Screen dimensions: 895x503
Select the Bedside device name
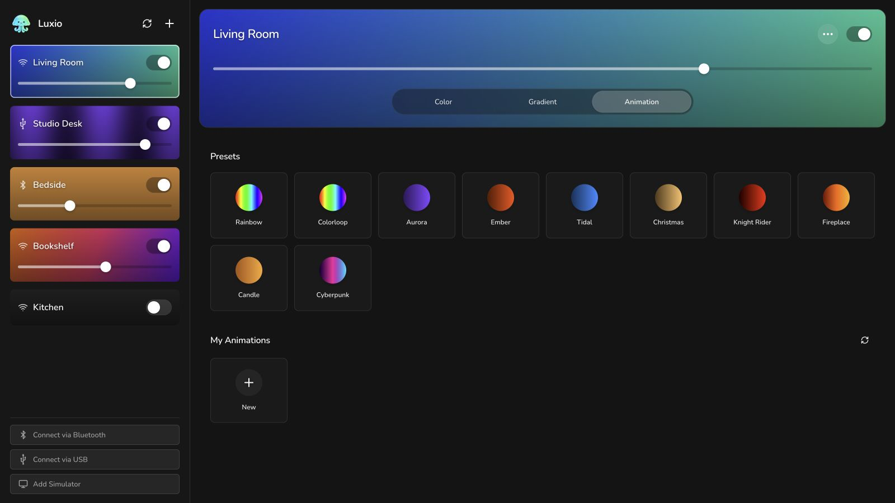click(x=49, y=185)
